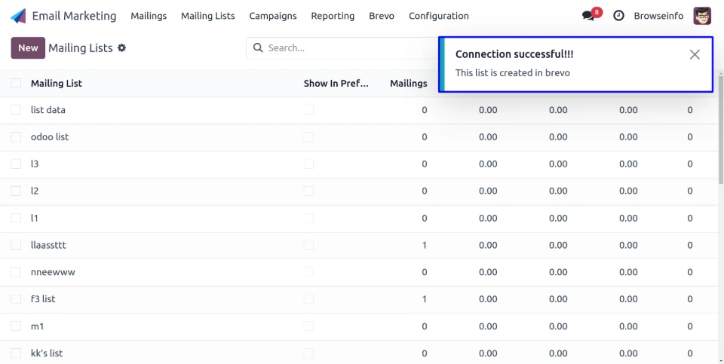Viewport: 724px width, 364px height.
Task: Toggle Show In Preferences for l3
Action: pyautogui.click(x=308, y=164)
